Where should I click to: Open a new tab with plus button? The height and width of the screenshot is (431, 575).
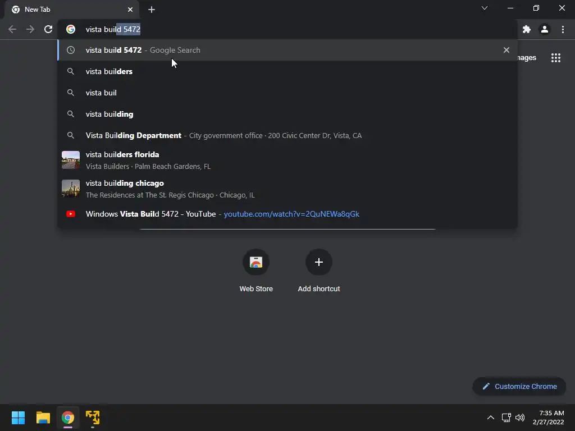point(152,10)
